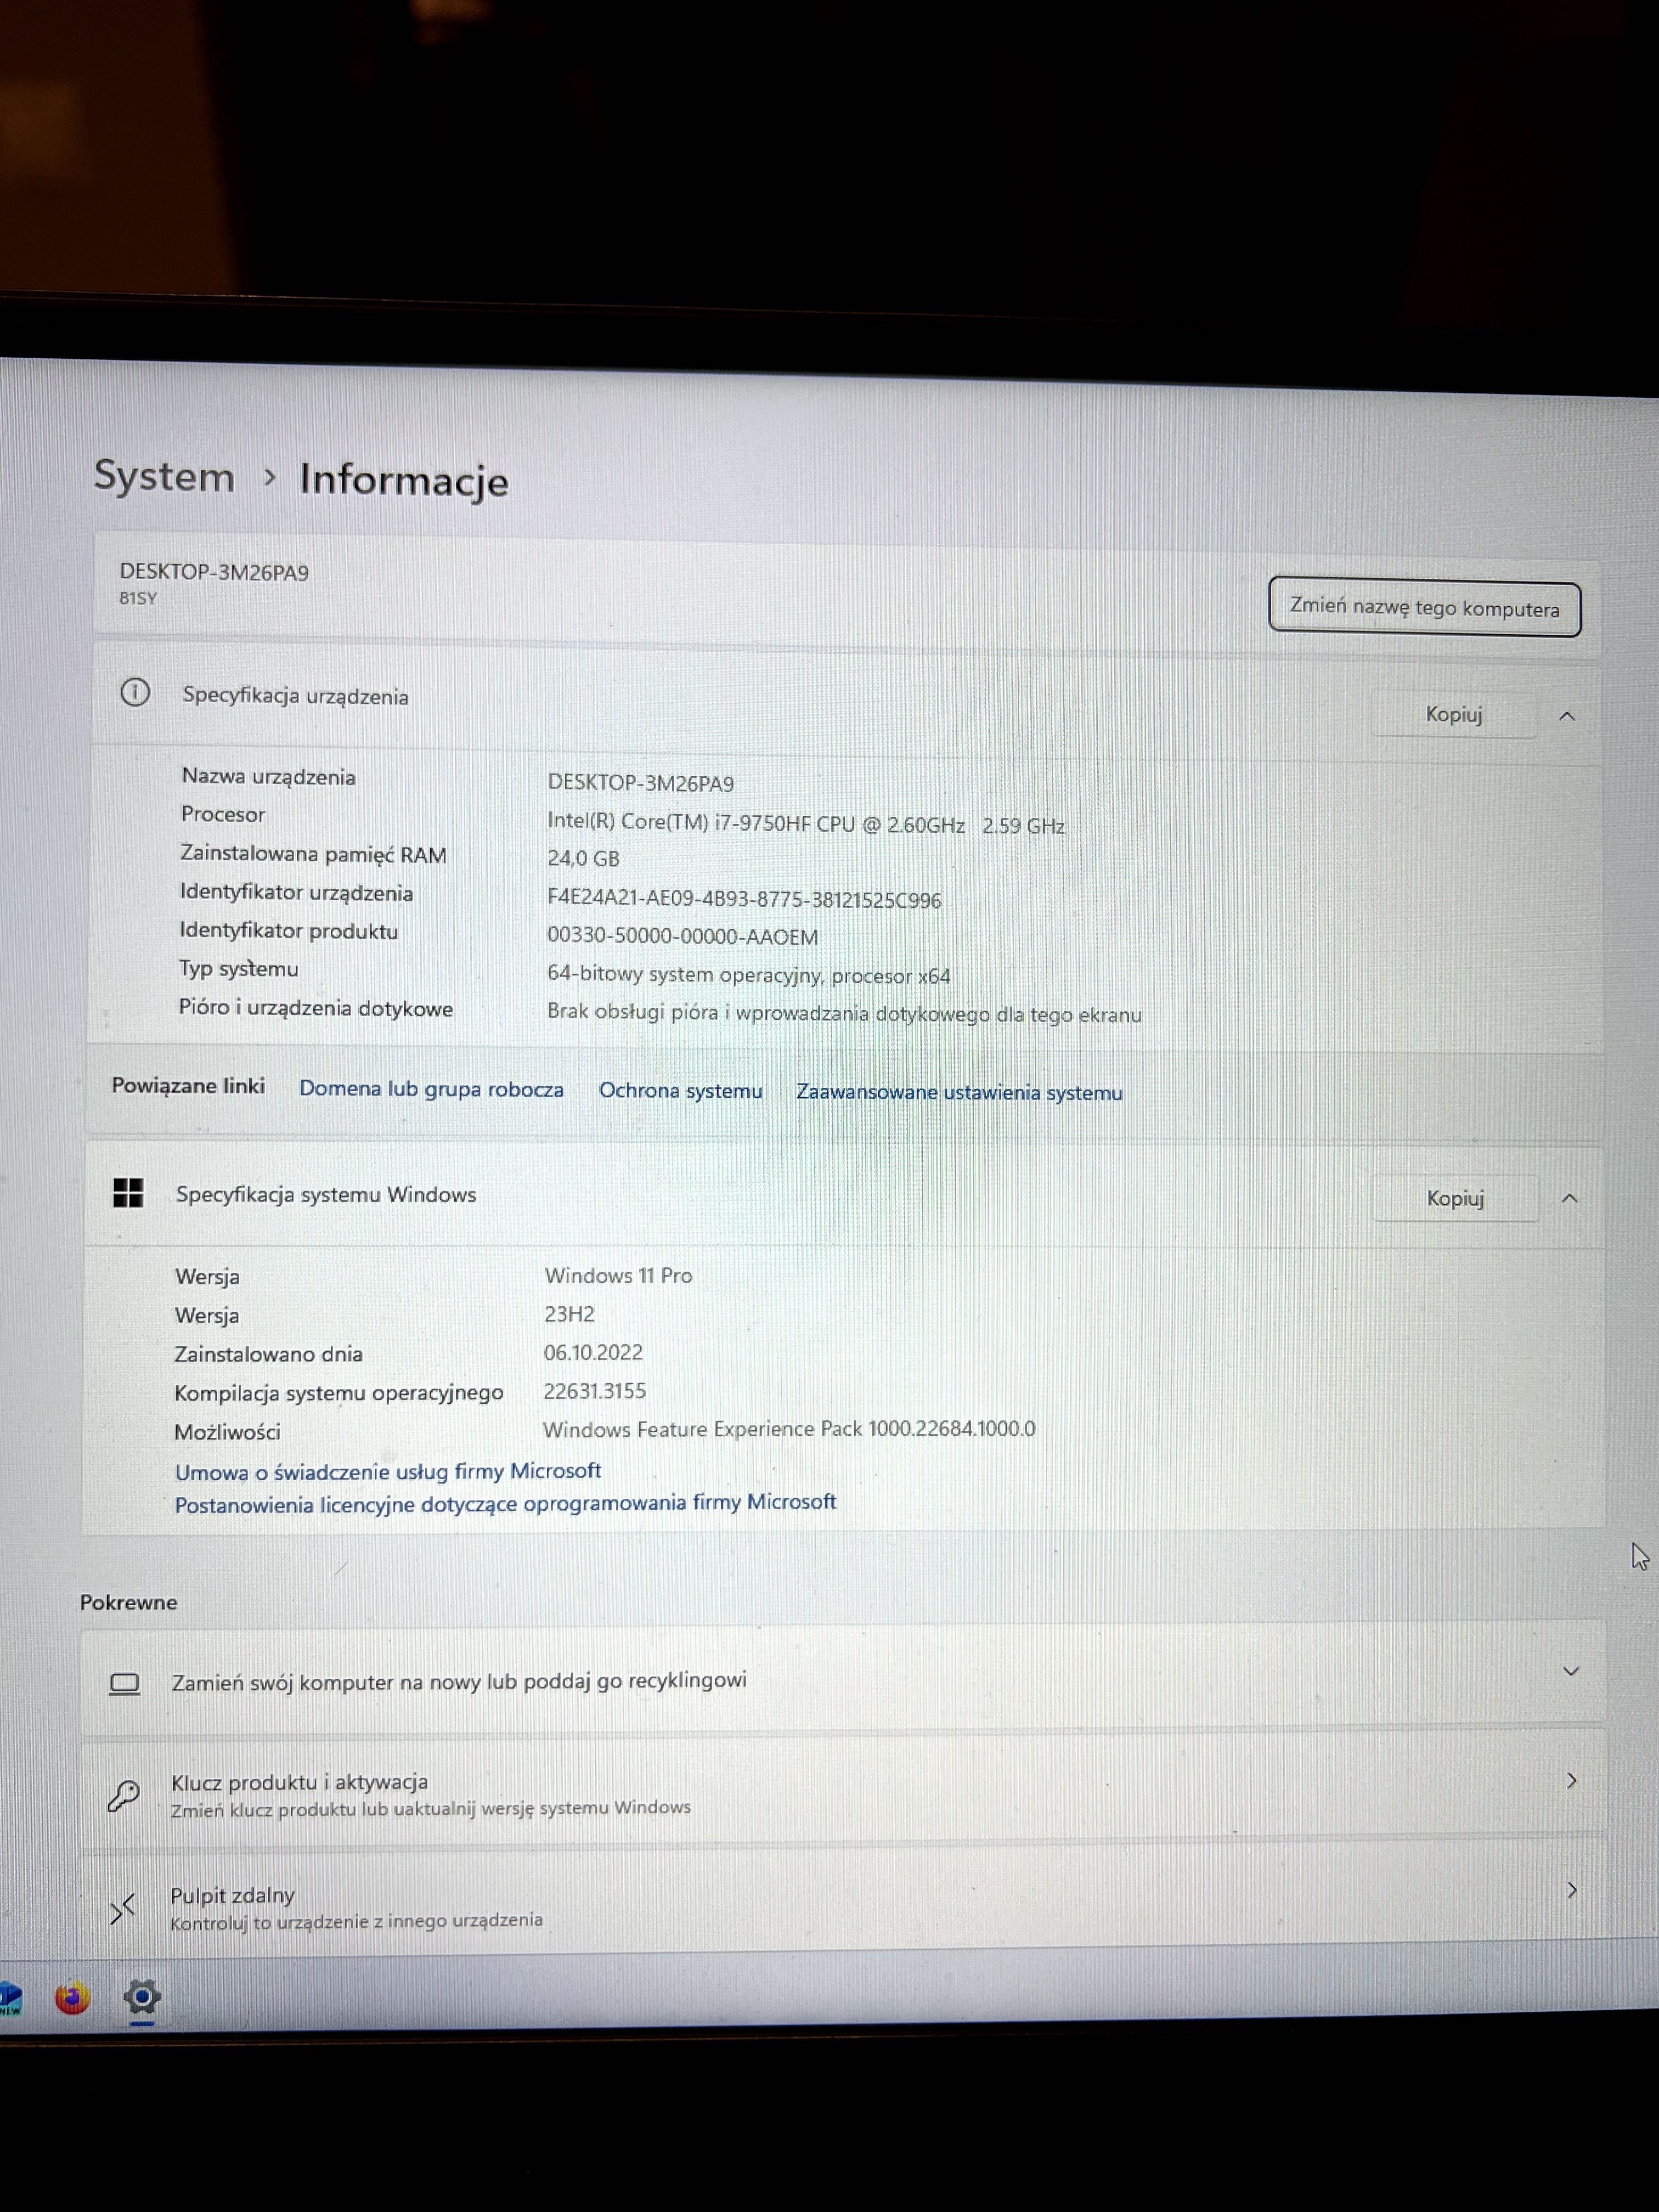Open Zaawansowane ustawienia systemu link
The image size is (1659, 2212).
click(x=959, y=1093)
